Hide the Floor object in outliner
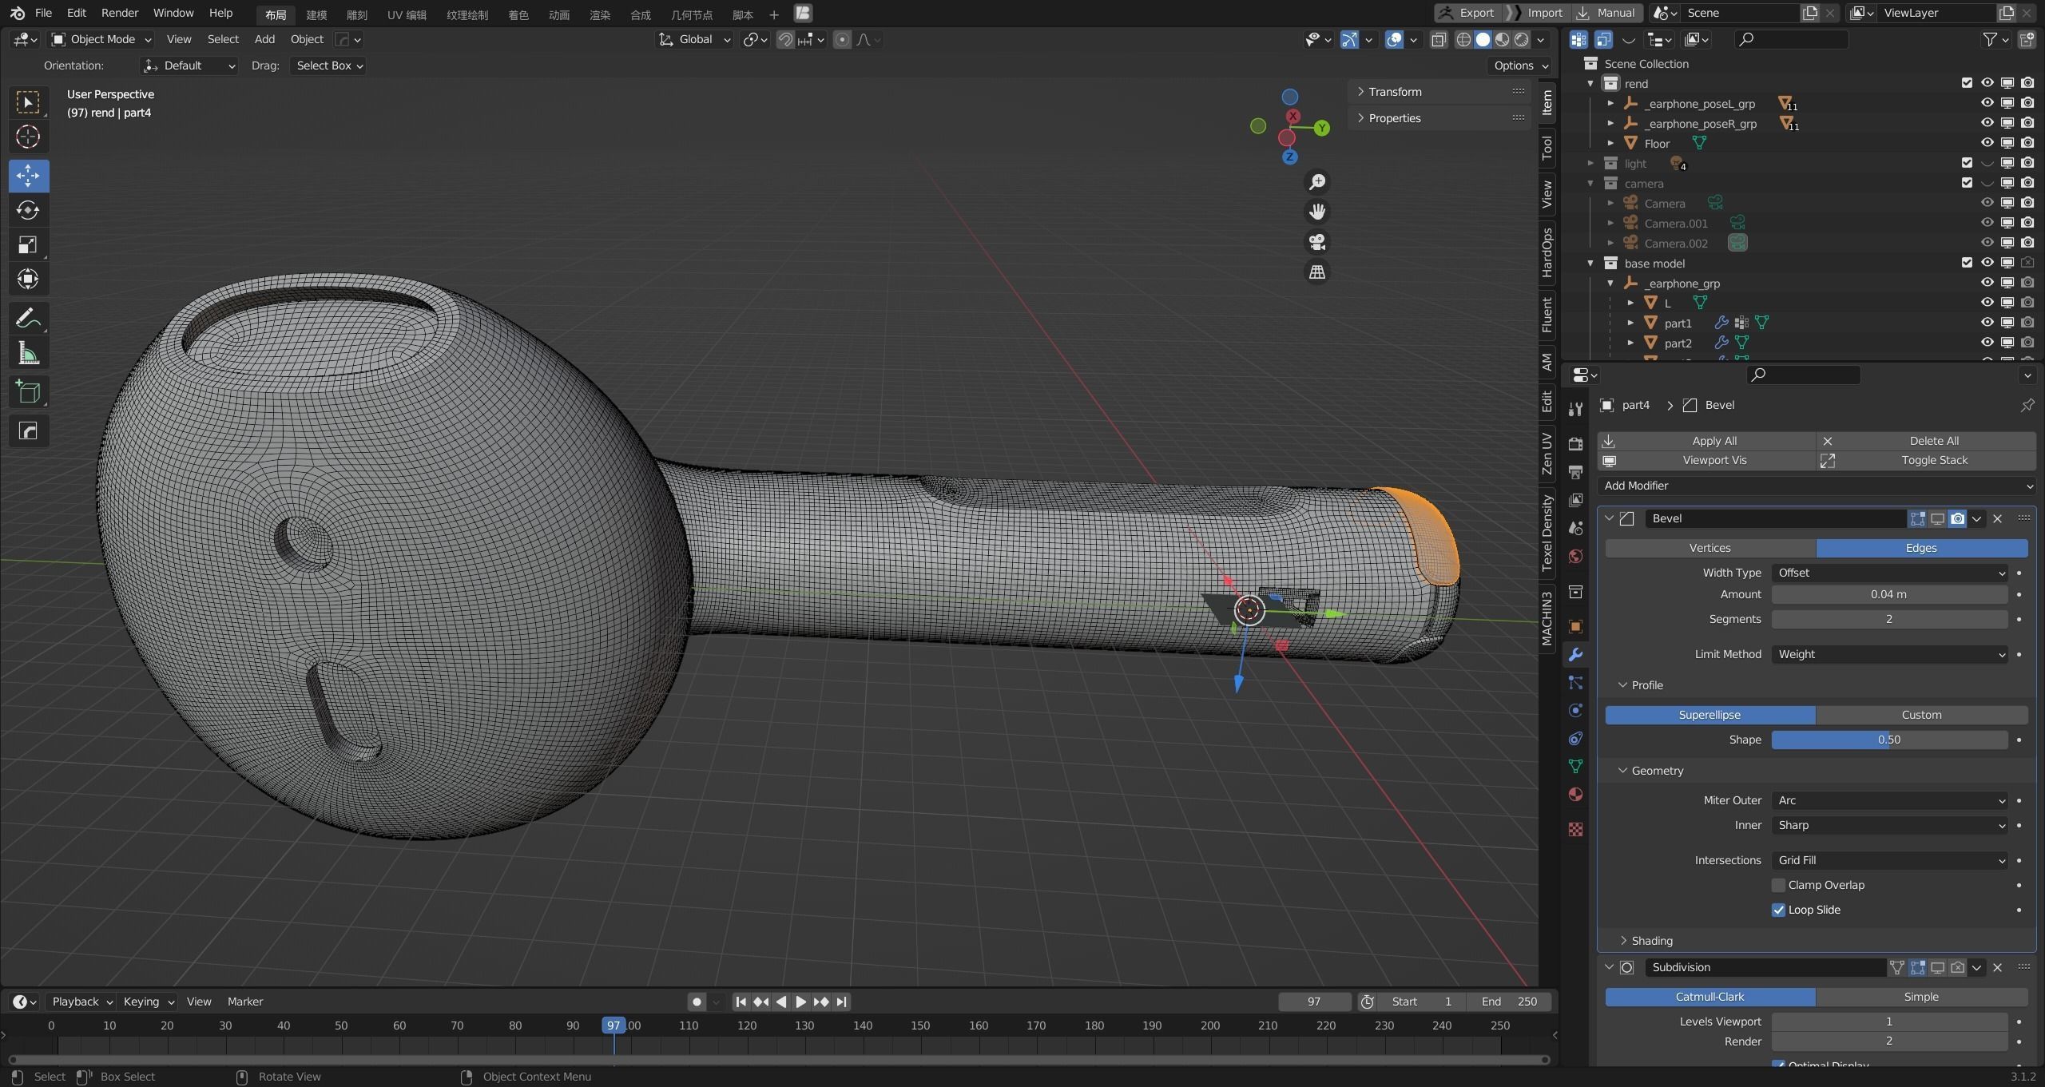Viewport: 2045px width, 1087px height. tap(1987, 143)
